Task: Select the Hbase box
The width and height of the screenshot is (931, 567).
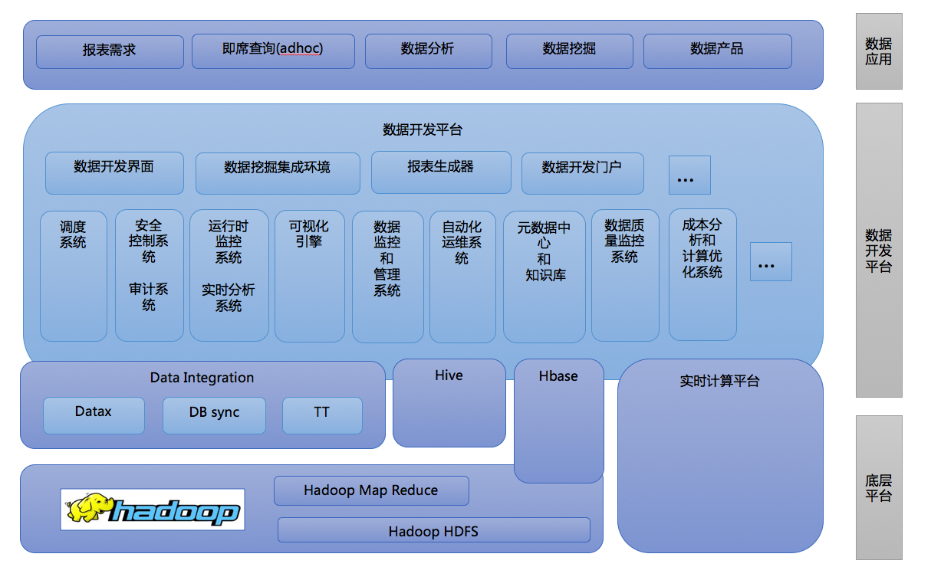Action: (x=558, y=421)
